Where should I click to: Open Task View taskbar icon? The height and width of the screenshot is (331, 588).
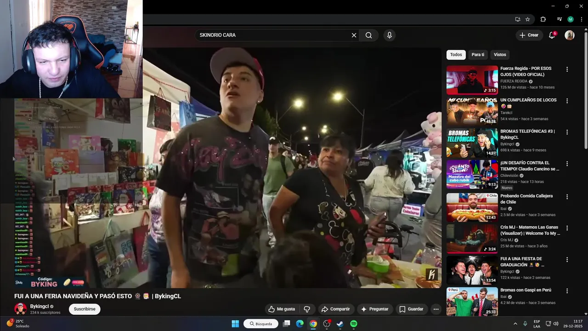[x=287, y=324]
